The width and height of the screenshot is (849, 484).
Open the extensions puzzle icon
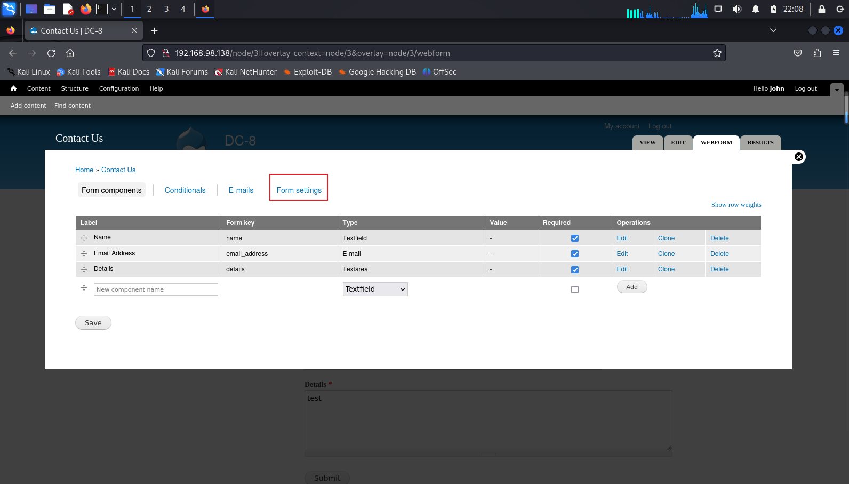817,53
